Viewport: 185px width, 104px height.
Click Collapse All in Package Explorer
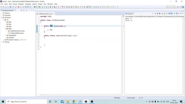pyautogui.click(x=21, y=10)
